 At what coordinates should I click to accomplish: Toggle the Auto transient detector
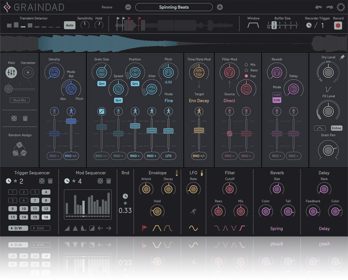click(69, 25)
